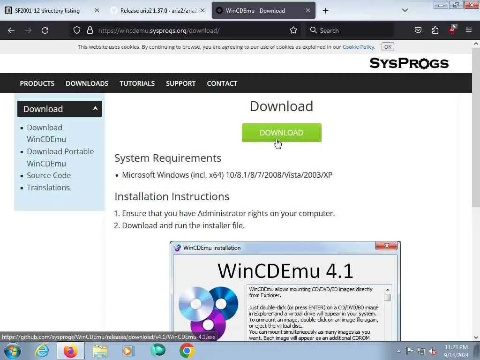Open the Translations sidebar link
This screenshot has width=480, height=360.
click(48, 187)
